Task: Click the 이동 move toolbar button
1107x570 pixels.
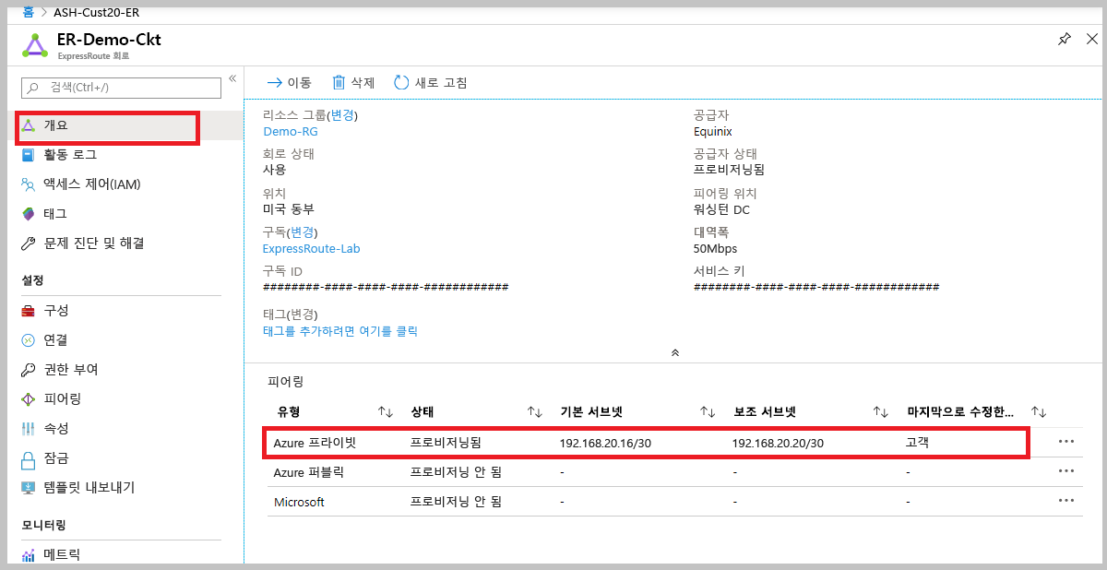Action: coord(289,82)
